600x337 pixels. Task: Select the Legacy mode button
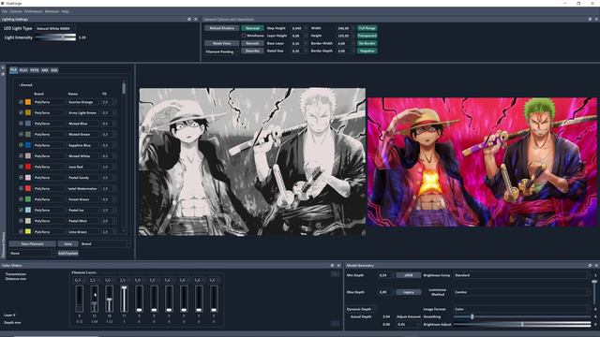click(x=409, y=292)
